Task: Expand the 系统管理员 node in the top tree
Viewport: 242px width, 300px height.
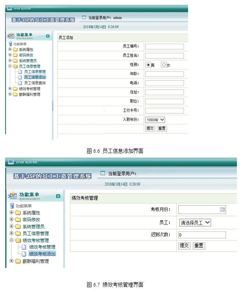Action: pyautogui.click(x=10, y=61)
